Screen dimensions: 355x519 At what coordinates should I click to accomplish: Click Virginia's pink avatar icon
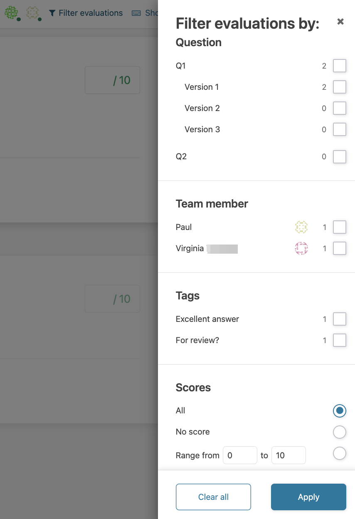(301, 249)
